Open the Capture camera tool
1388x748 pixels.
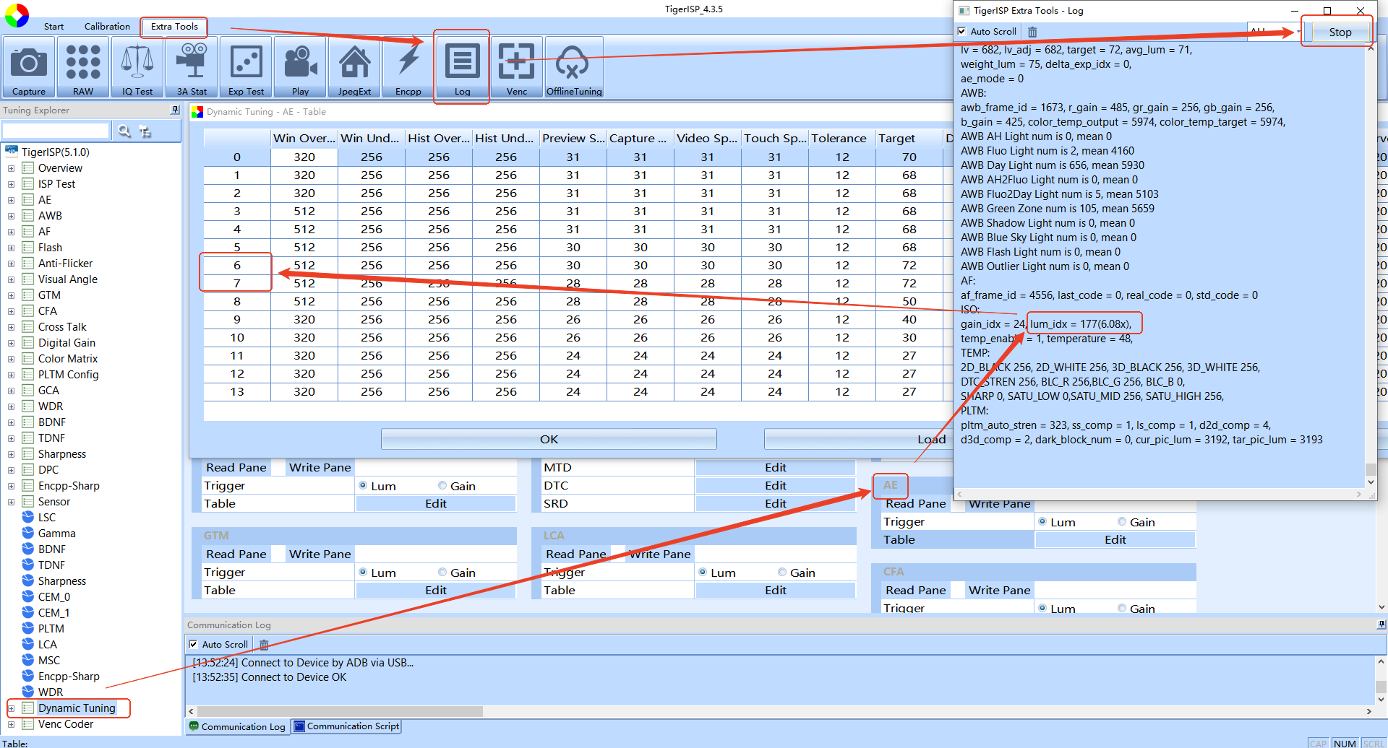[x=29, y=66]
